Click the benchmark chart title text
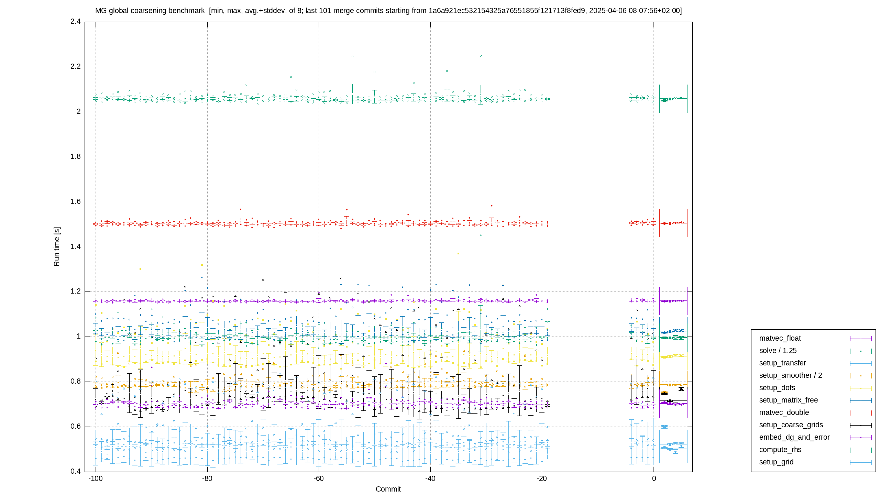 (388, 11)
